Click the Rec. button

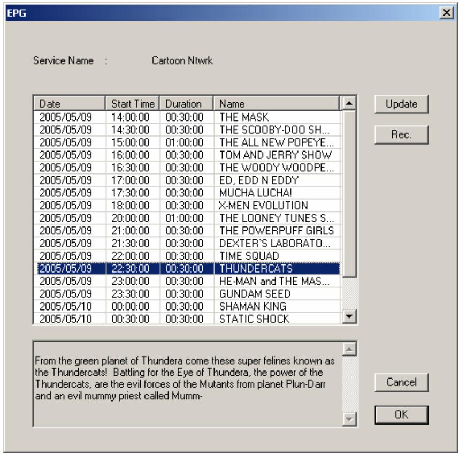401,135
